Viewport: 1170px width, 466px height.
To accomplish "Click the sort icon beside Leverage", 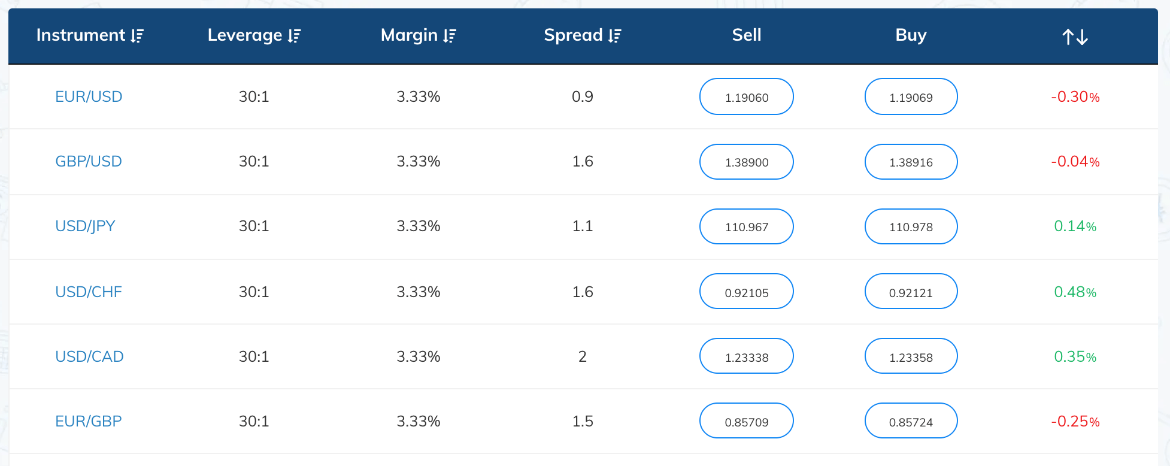I will click(293, 35).
